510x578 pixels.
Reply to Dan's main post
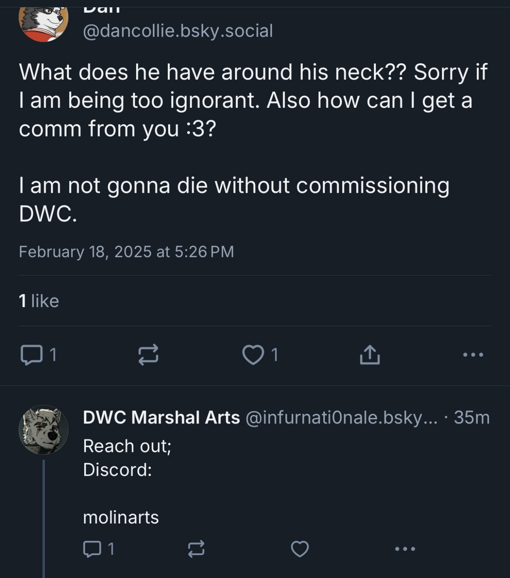pyautogui.click(x=32, y=355)
